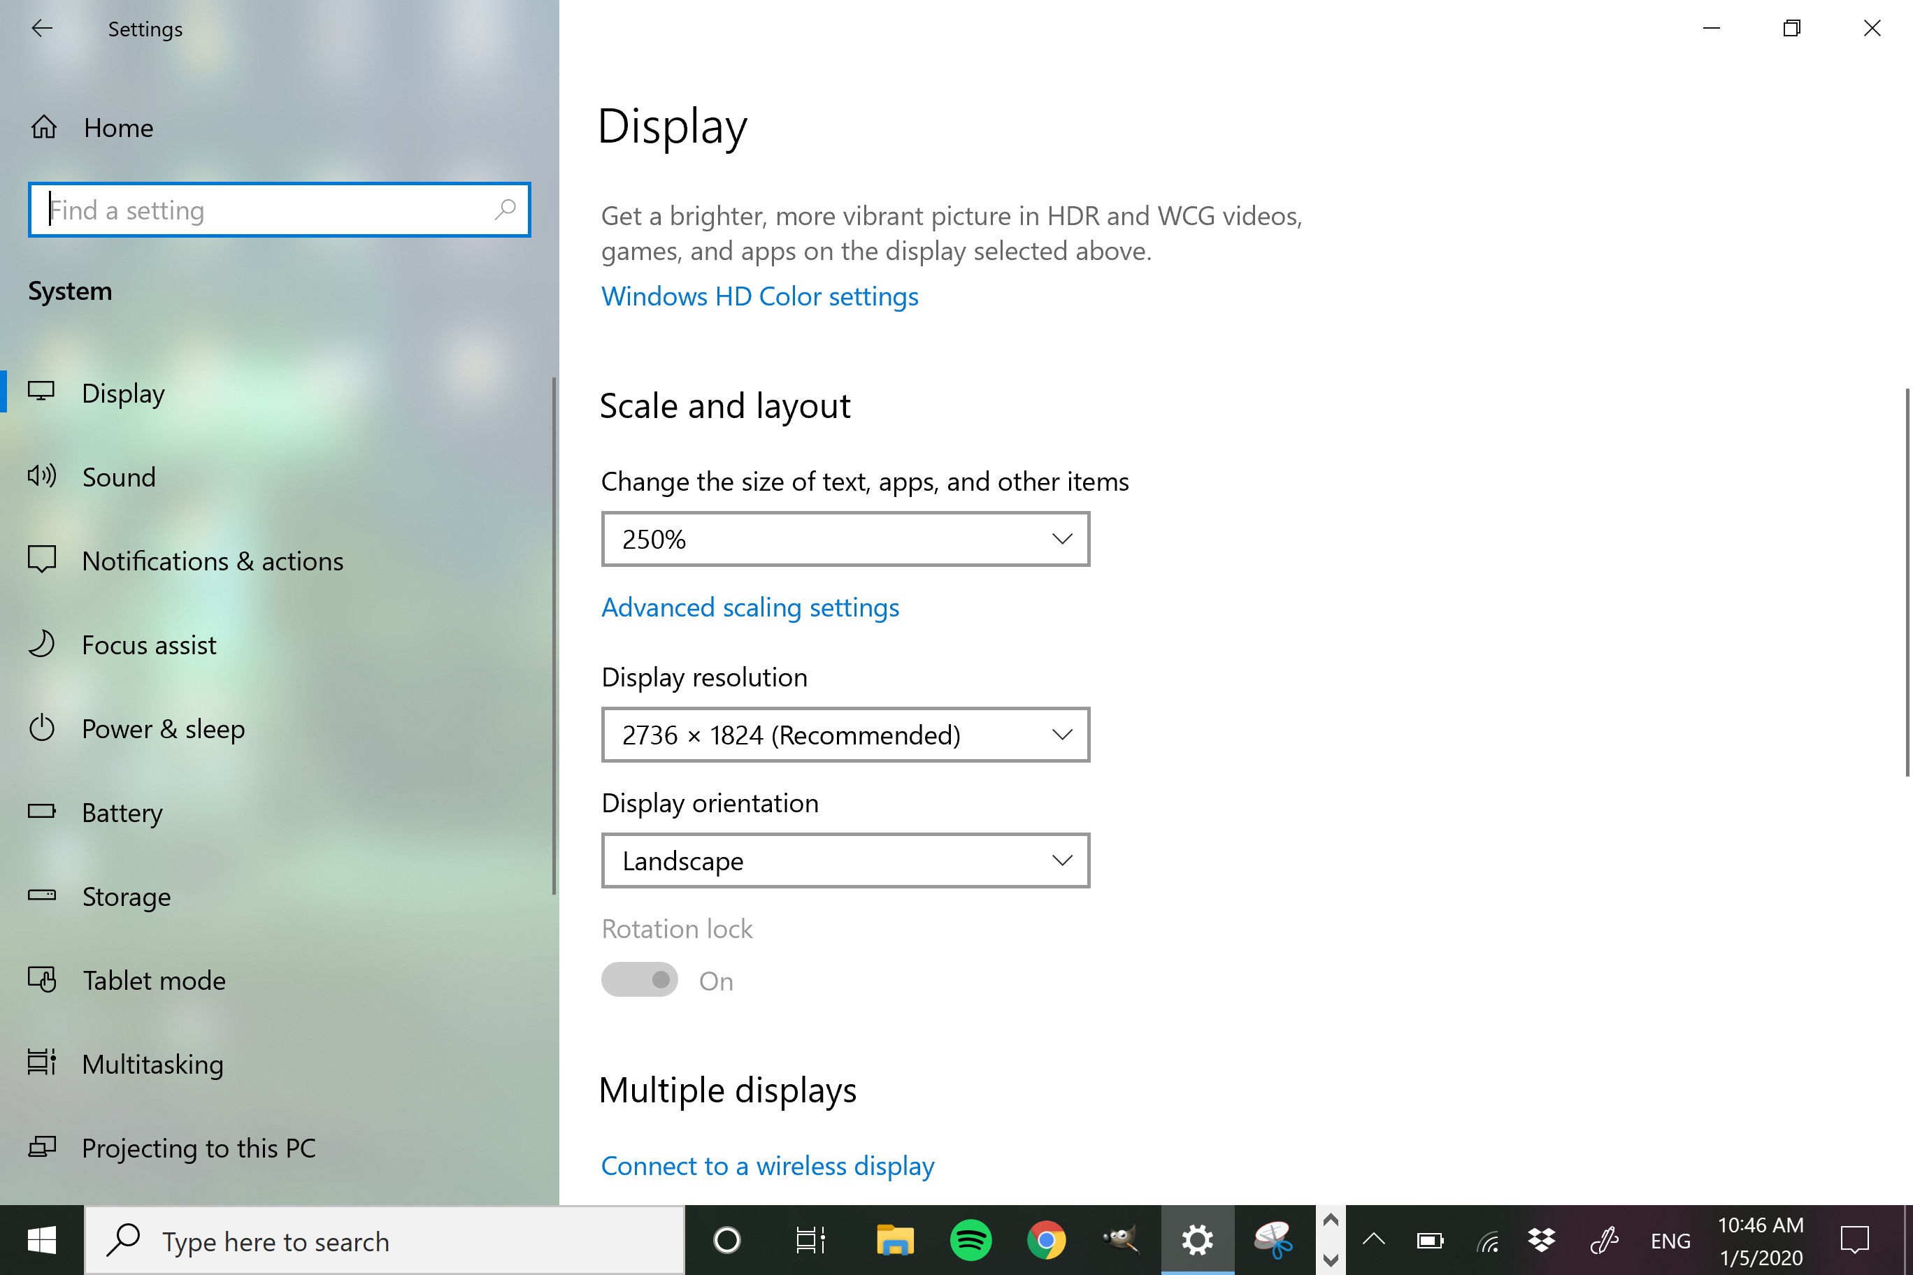Screen dimensions: 1913x1275
Task: Toggle the Rotation lock switch
Action: click(640, 980)
